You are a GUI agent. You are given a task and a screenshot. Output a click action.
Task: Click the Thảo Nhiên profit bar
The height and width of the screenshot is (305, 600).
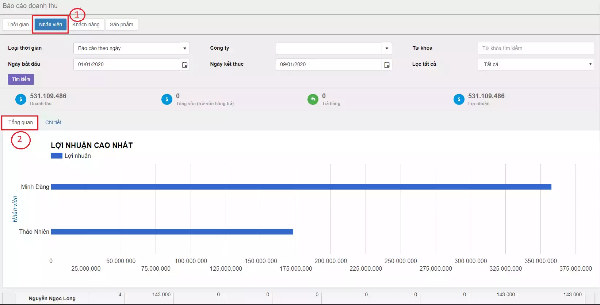[172, 232]
